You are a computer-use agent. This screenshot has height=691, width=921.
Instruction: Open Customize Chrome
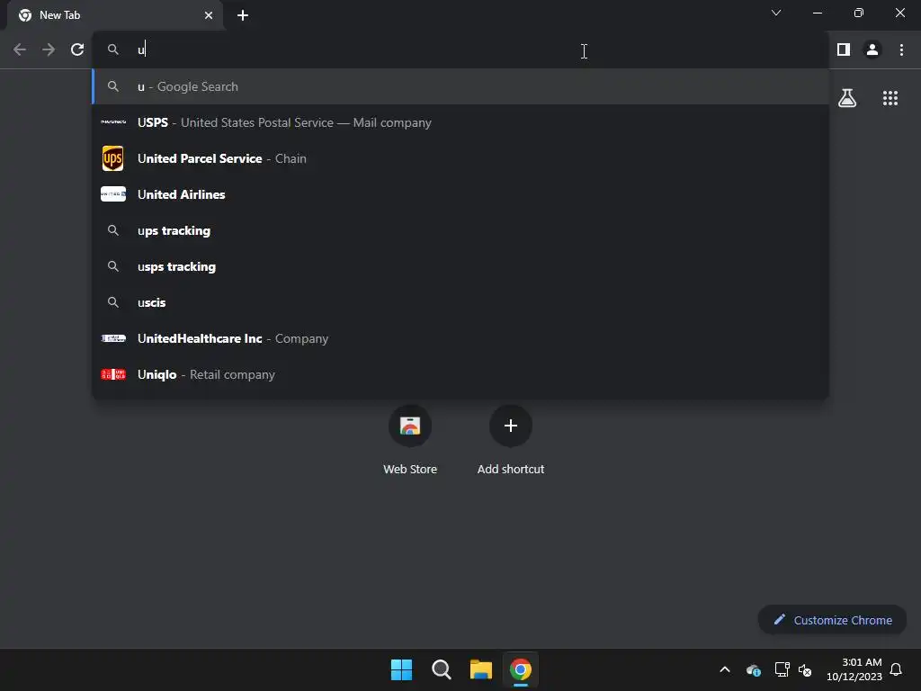pos(832,620)
